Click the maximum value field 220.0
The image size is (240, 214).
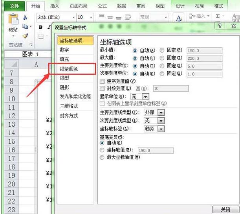point(204,58)
